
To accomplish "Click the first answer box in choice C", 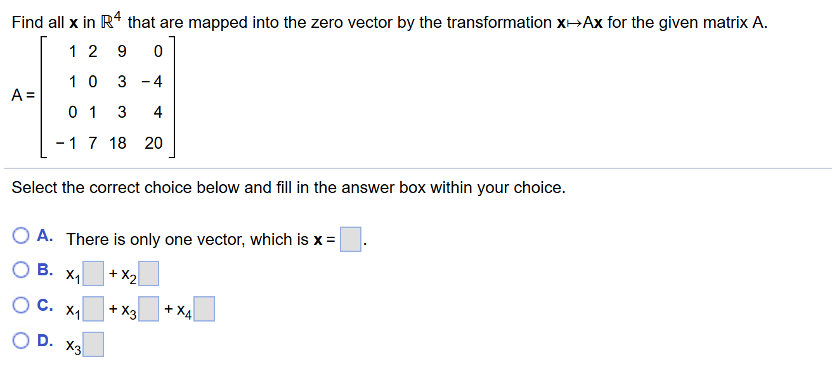I will pyautogui.click(x=93, y=308).
